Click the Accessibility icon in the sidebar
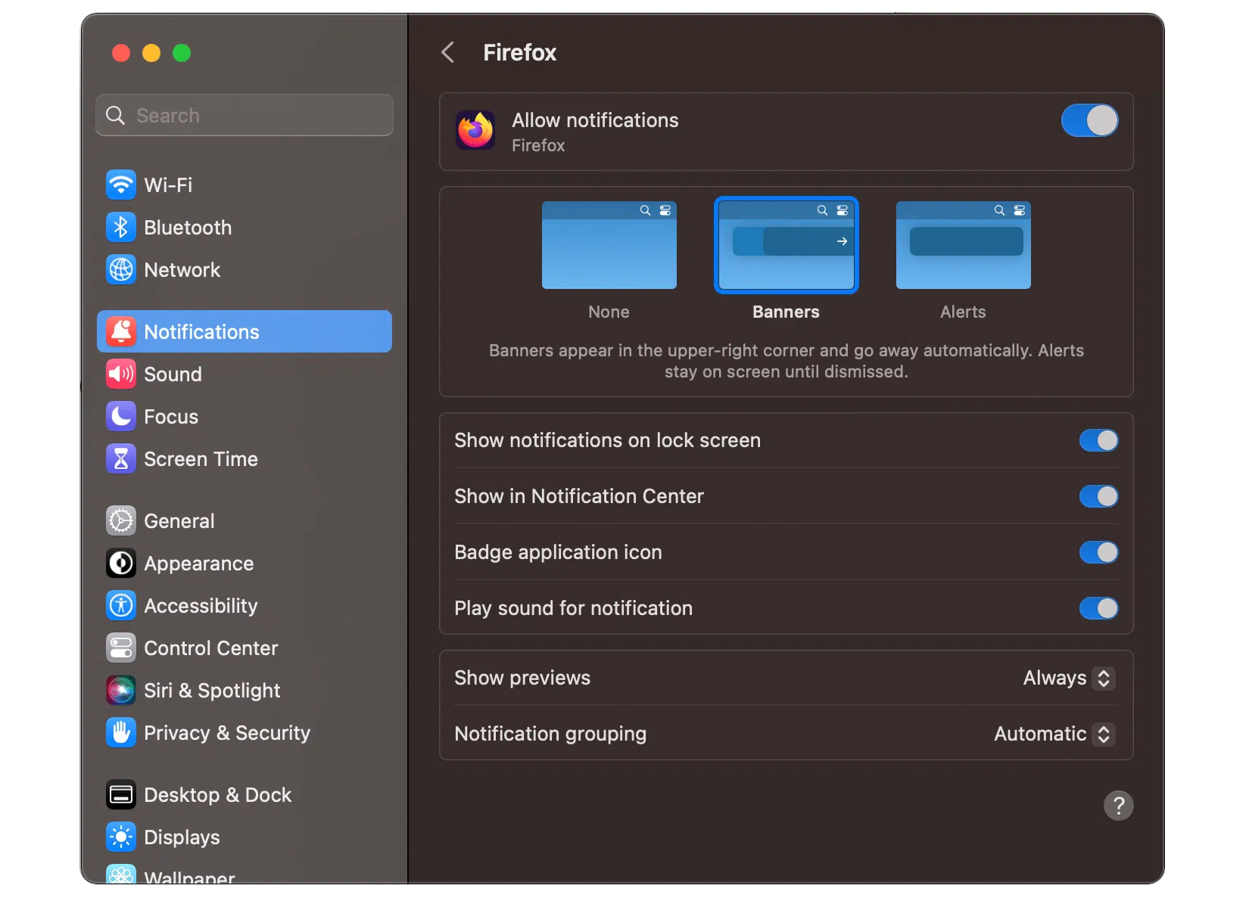The image size is (1249, 904). [121, 605]
